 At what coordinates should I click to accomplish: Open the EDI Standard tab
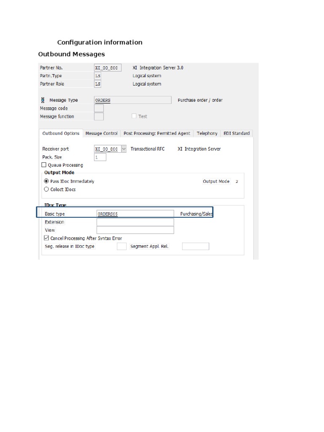[236, 133]
